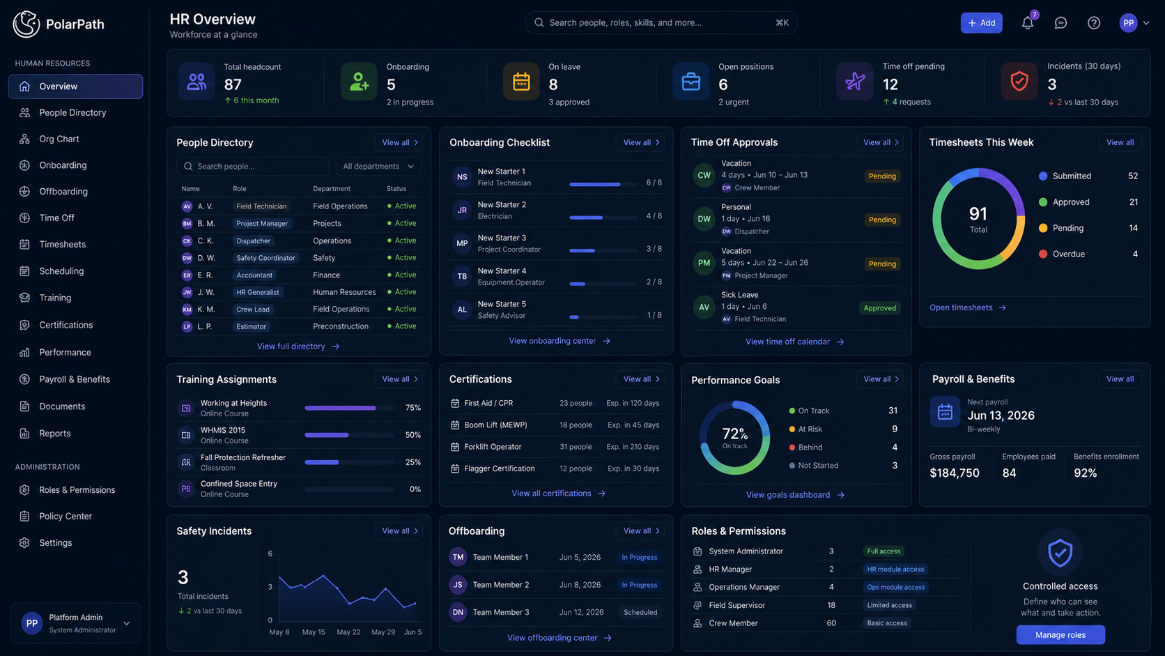Click the Incidents shield icon
Screen dimensions: 1165x656
[x=1019, y=82]
